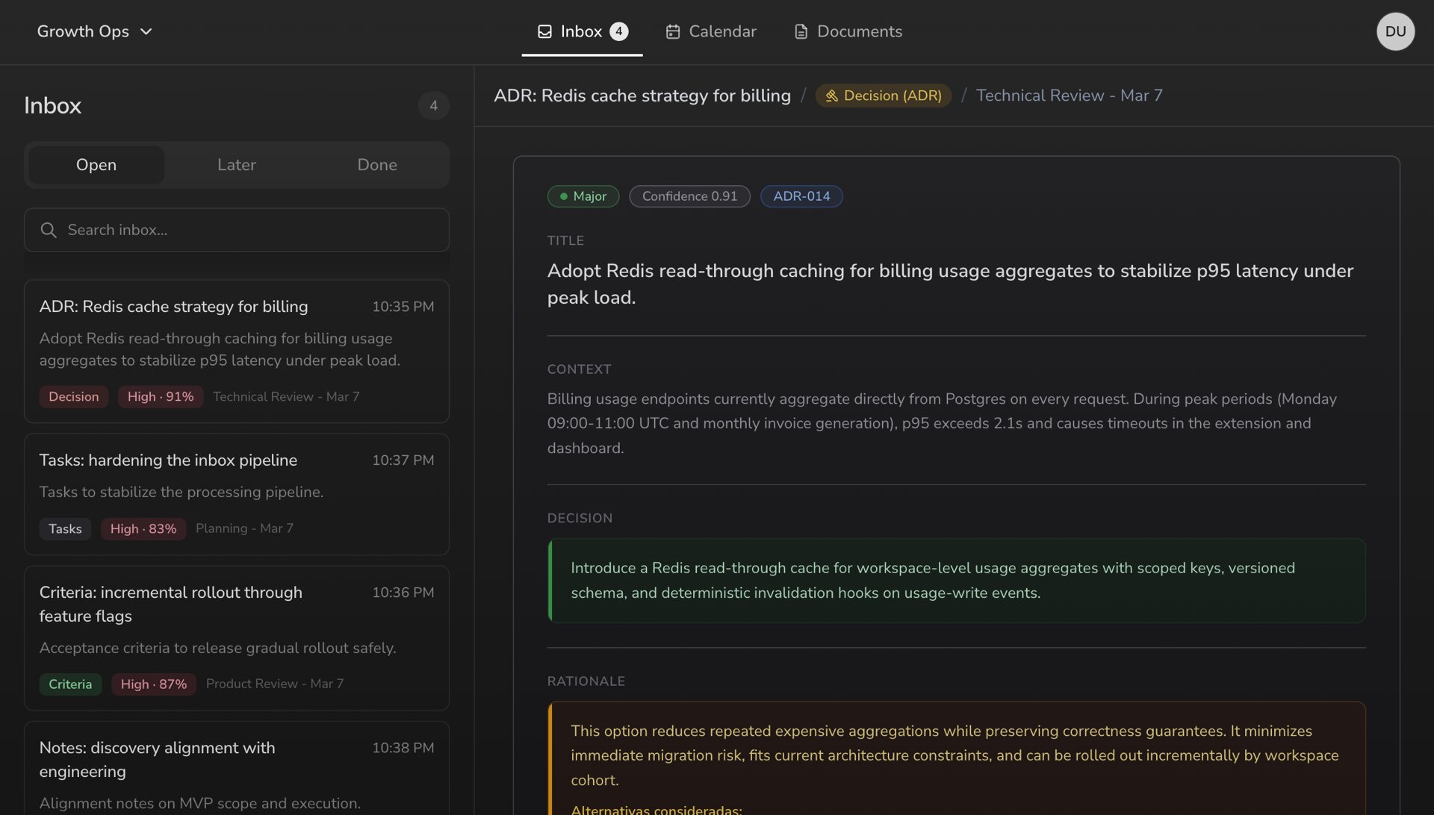Click the gavel icon in the Decision (ADR) badge
The width and height of the screenshot is (1434, 815).
[x=831, y=96]
